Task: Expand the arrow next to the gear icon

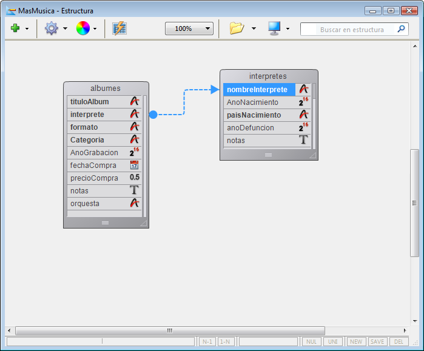Action: point(65,28)
